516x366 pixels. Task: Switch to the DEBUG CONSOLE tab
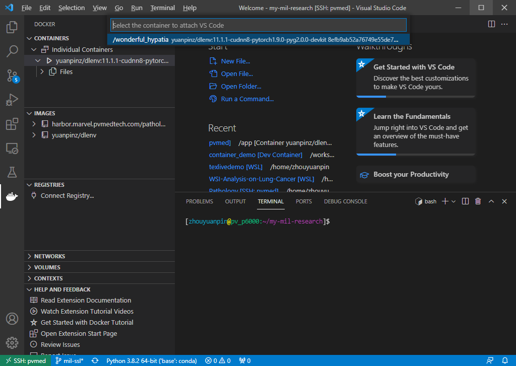[346, 201]
